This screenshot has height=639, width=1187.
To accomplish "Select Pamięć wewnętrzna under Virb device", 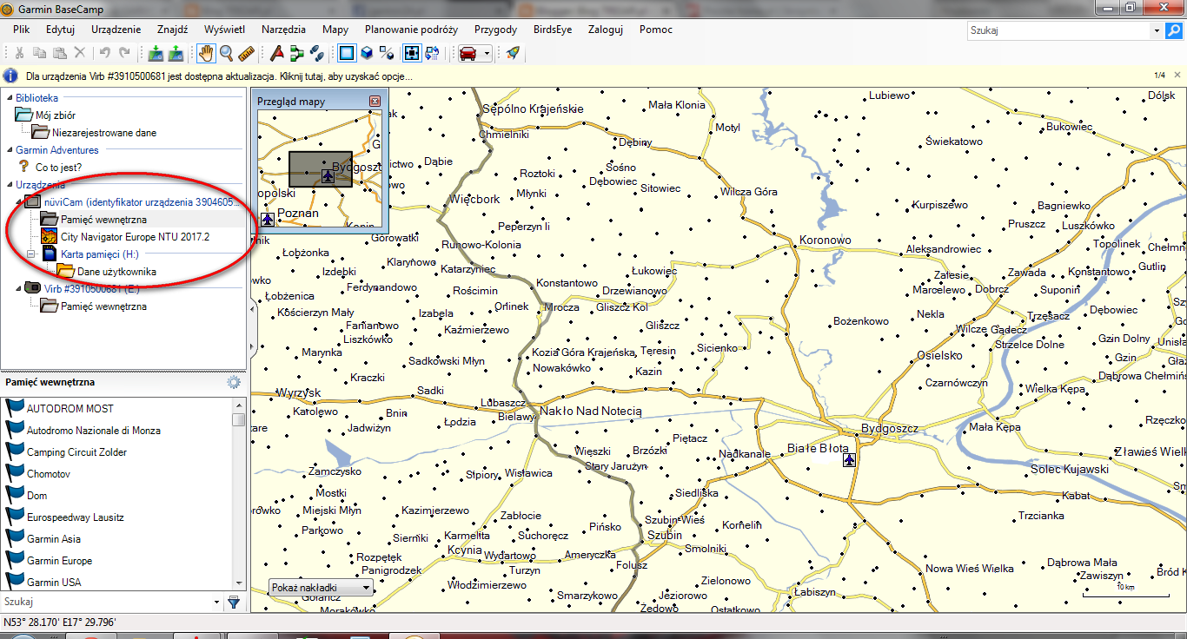I will click(103, 306).
